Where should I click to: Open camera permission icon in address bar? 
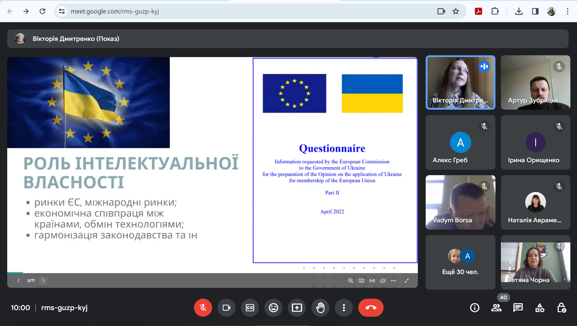(x=441, y=11)
